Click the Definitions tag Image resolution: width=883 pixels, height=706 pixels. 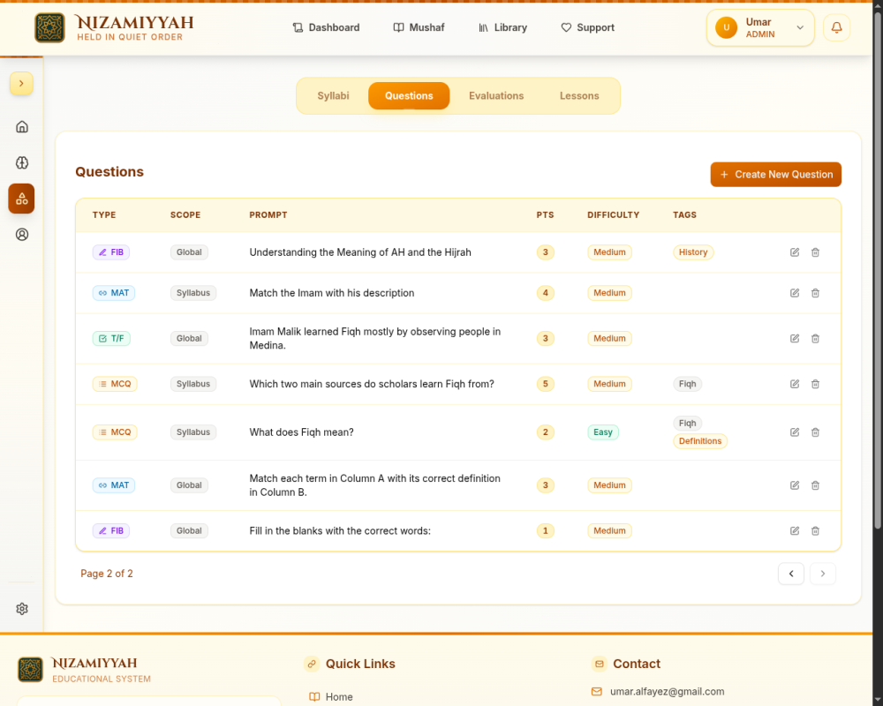700,441
